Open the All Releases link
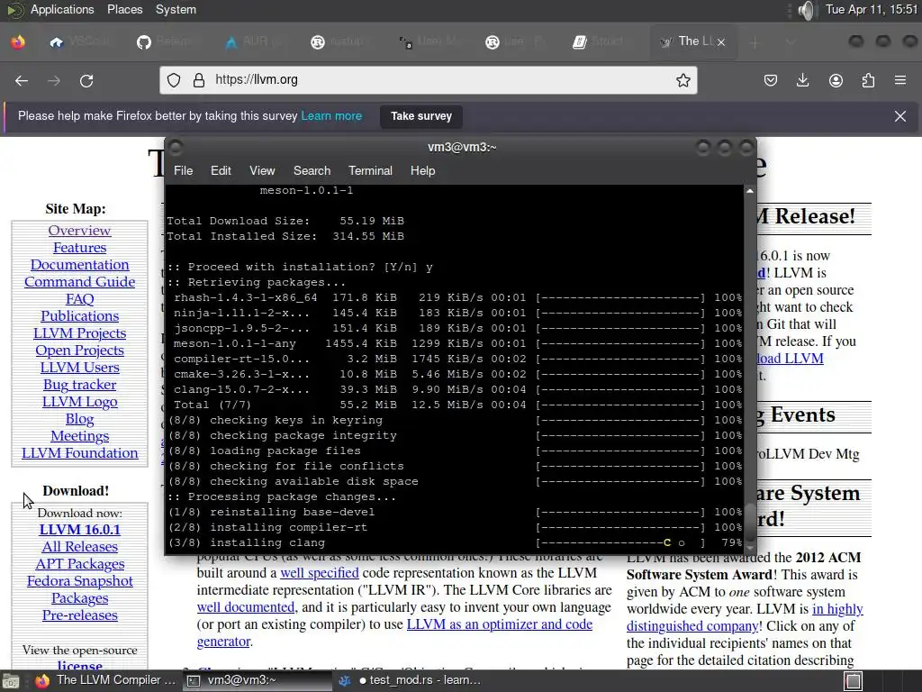The image size is (922, 692). [x=79, y=547]
